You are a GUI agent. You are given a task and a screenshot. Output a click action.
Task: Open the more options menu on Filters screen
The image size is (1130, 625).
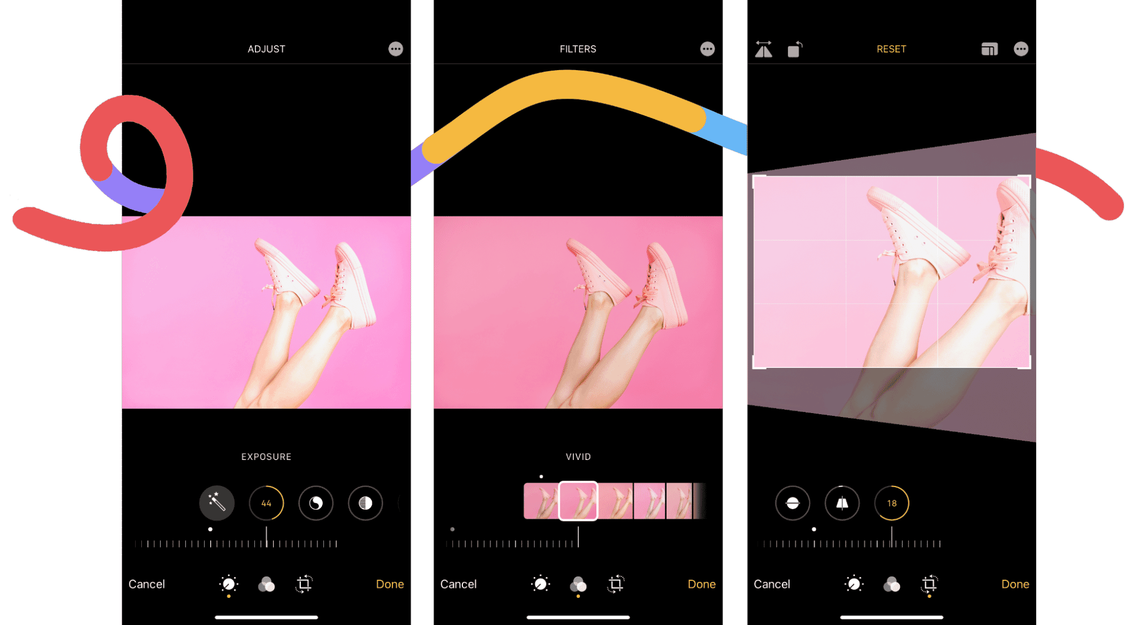click(x=708, y=49)
